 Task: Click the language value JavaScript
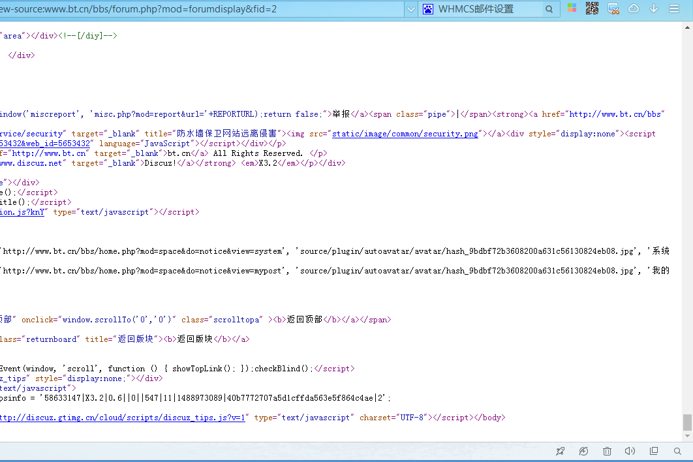[x=167, y=144]
